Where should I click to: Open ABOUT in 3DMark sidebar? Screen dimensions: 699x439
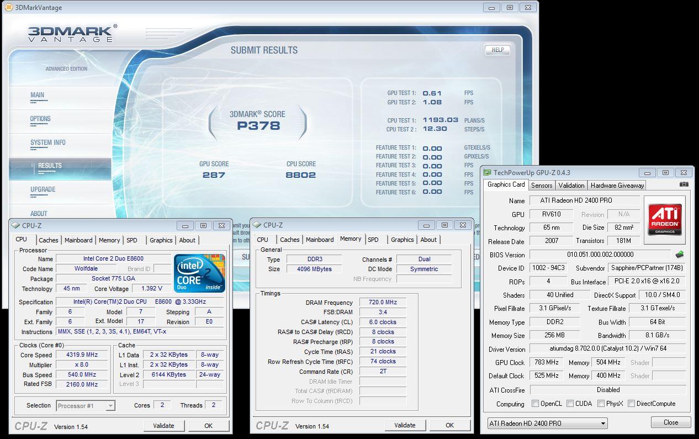pyautogui.click(x=39, y=214)
